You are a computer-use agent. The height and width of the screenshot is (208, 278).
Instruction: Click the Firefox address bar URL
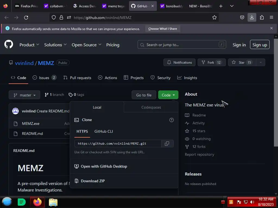click(x=102, y=18)
